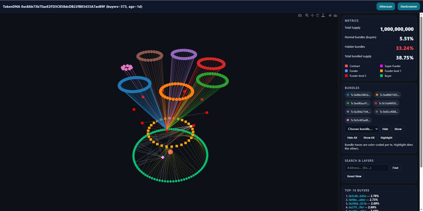
Task: Click the Show All button
Action: click(369, 138)
